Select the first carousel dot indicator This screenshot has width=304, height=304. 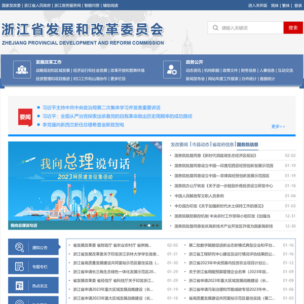[142, 225]
